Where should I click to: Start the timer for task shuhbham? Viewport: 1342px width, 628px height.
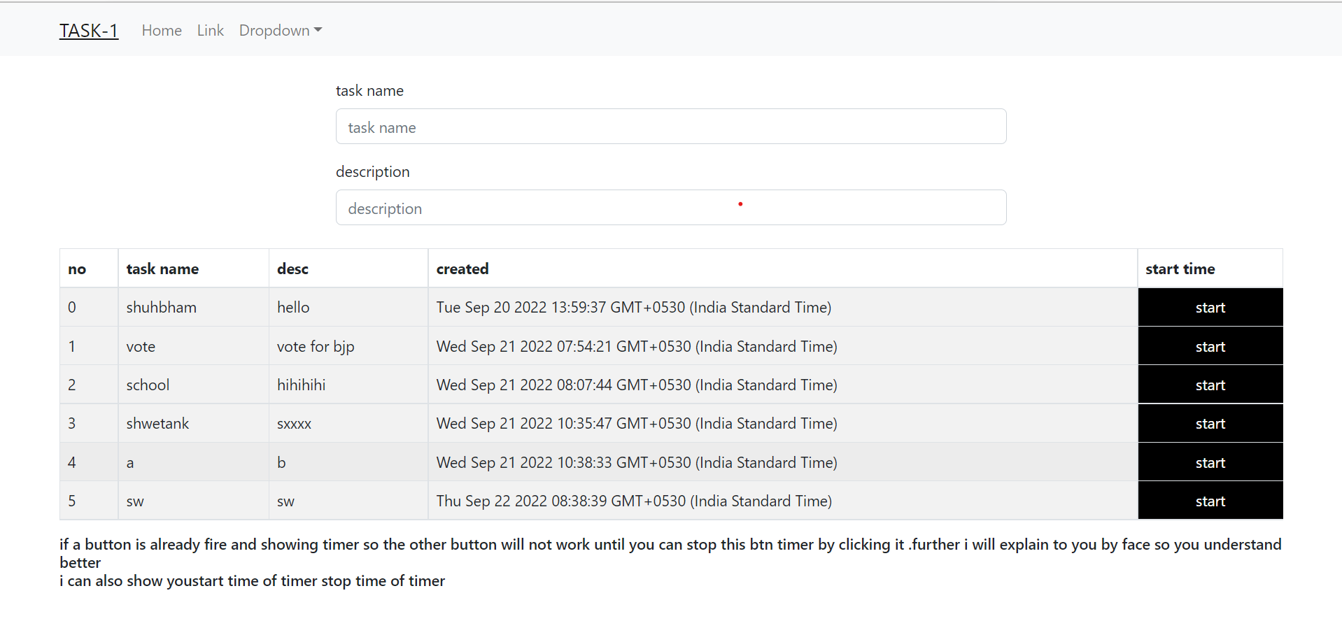1210,307
